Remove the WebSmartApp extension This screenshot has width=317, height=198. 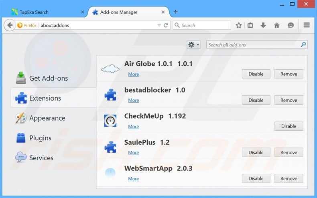pyautogui.click(x=289, y=179)
